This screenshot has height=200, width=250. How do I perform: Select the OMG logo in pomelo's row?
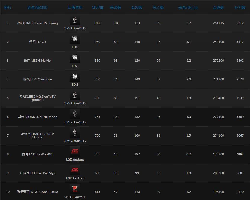tap(75, 96)
